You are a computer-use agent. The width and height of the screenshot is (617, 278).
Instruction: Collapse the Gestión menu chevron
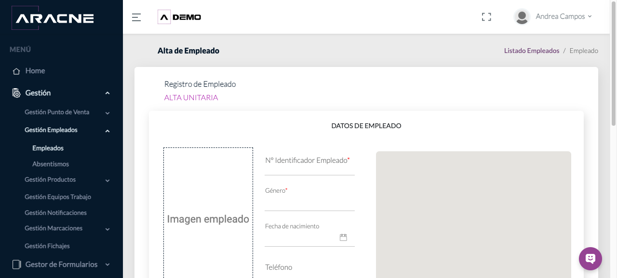coord(107,93)
